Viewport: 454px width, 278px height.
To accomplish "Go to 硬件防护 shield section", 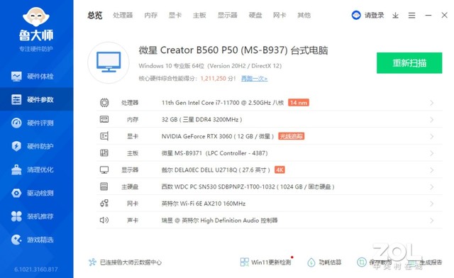I will click(36, 146).
